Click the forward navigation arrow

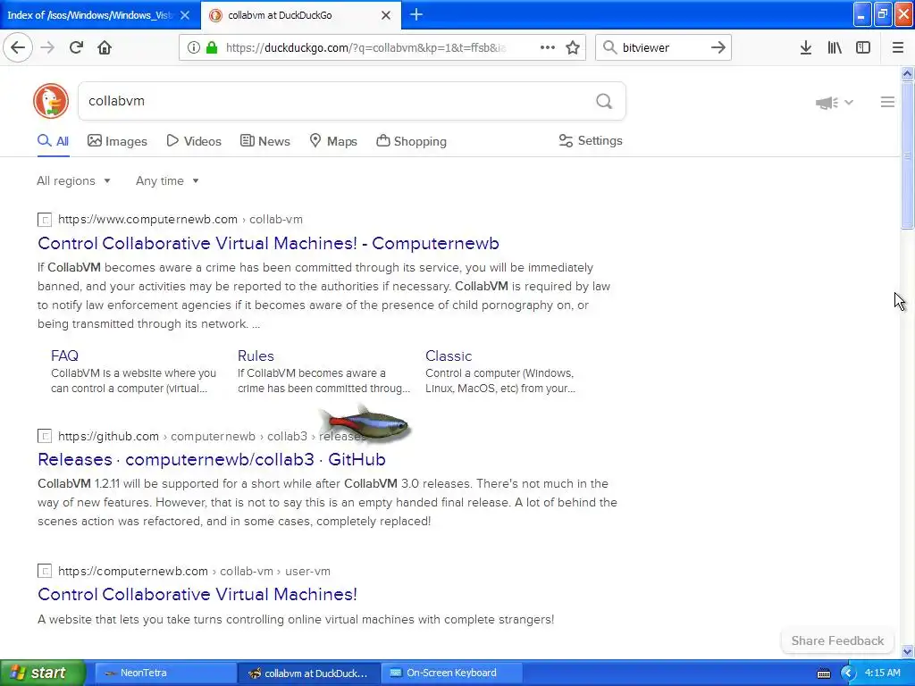tap(47, 47)
